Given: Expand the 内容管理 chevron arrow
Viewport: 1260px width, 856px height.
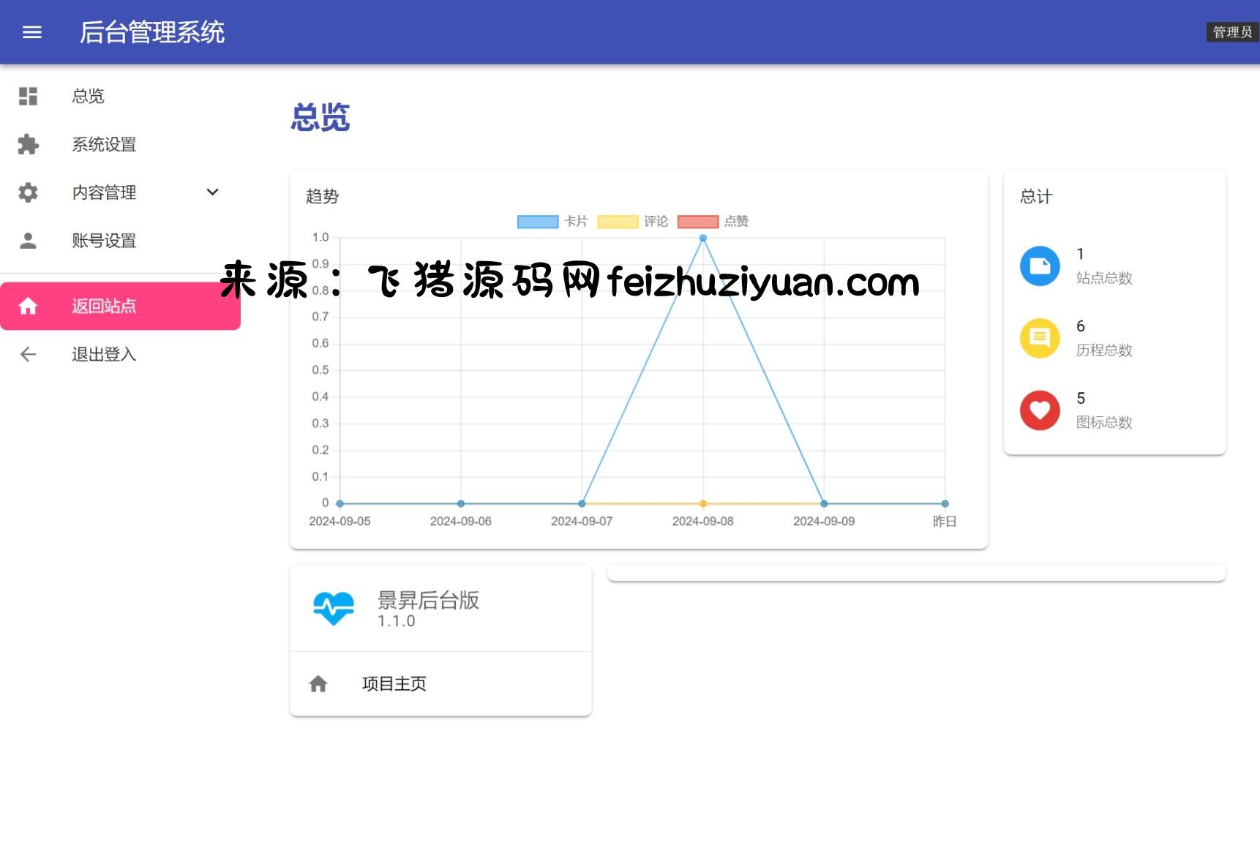Looking at the screenshot, I should (213, 192).
